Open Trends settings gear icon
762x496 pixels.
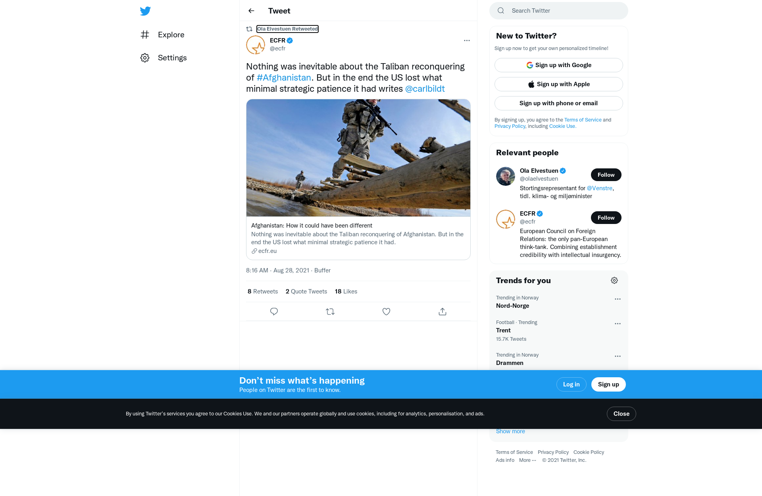614,280
